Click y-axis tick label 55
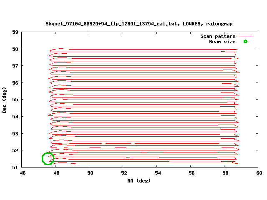Image resolution: width=267 pixels, height=200 pixels. coord(15,100)
